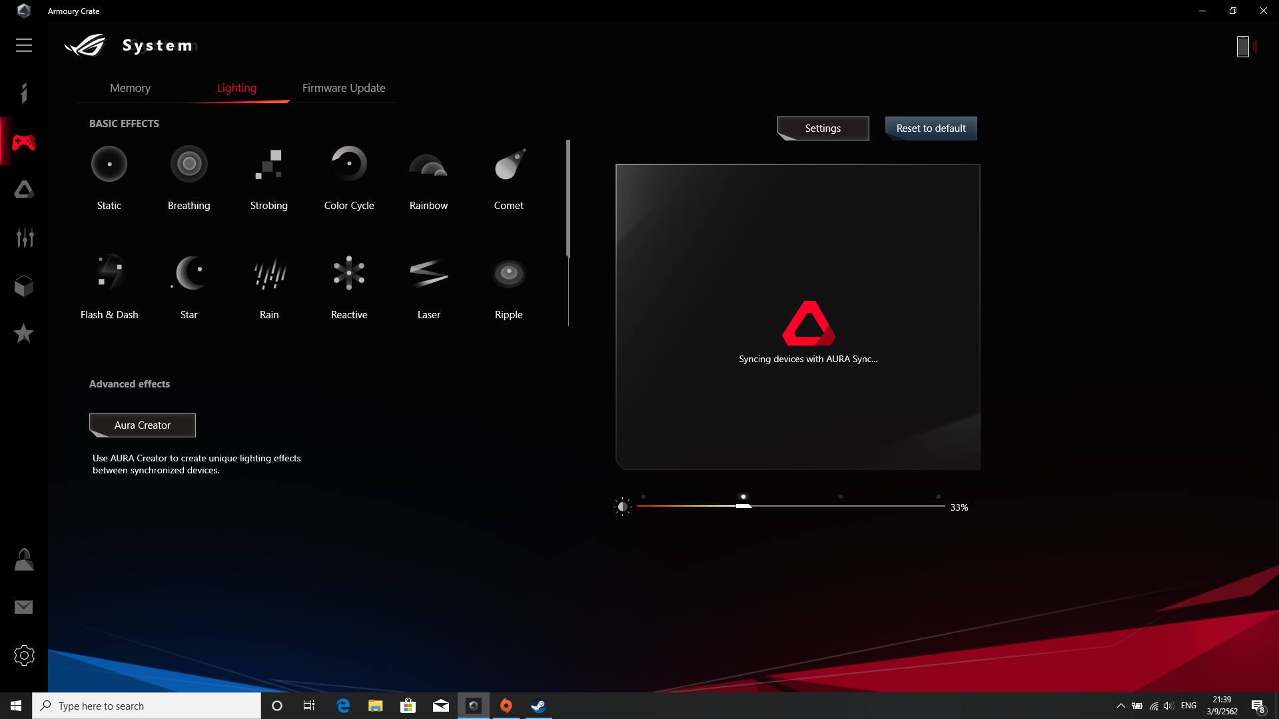Image resolution: width=1279 pixels, height=719 pixels.
Task: Open the lighting Settings button
Action: coord(823,128)
